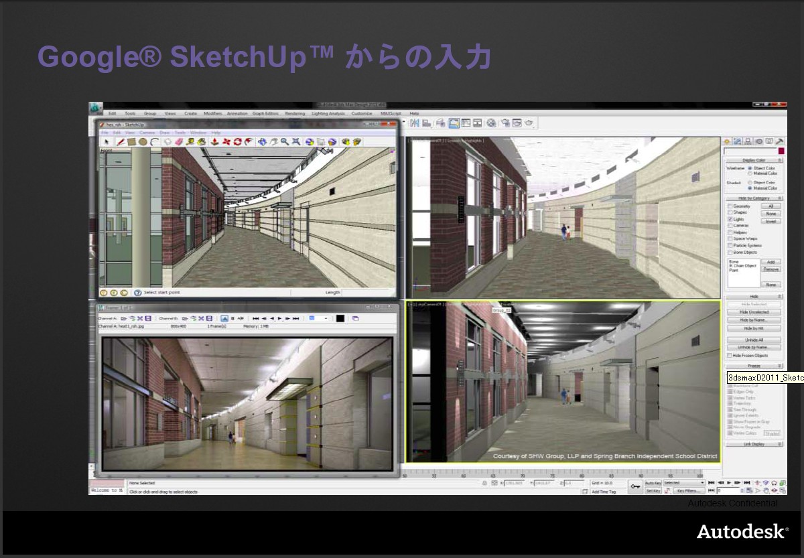Choose the SketchUp Zoom magnifier tool

click(x=285, y=142)
